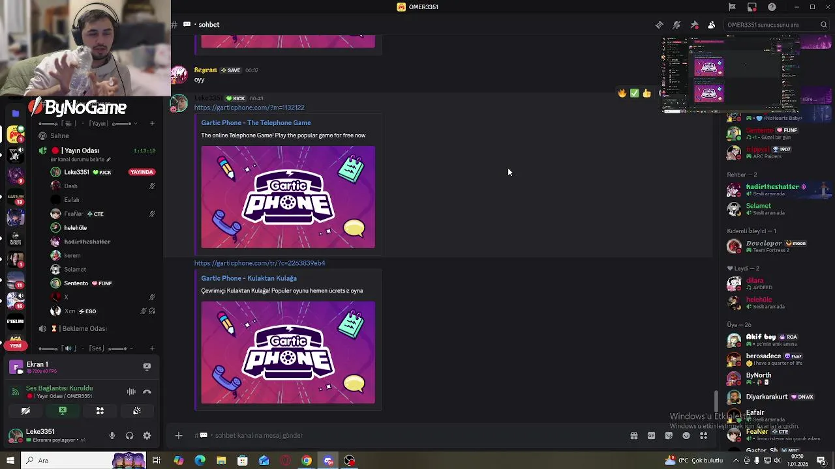Open the flag icon in title bar
This screenshot has width=835, height=469.
point(732,7)
